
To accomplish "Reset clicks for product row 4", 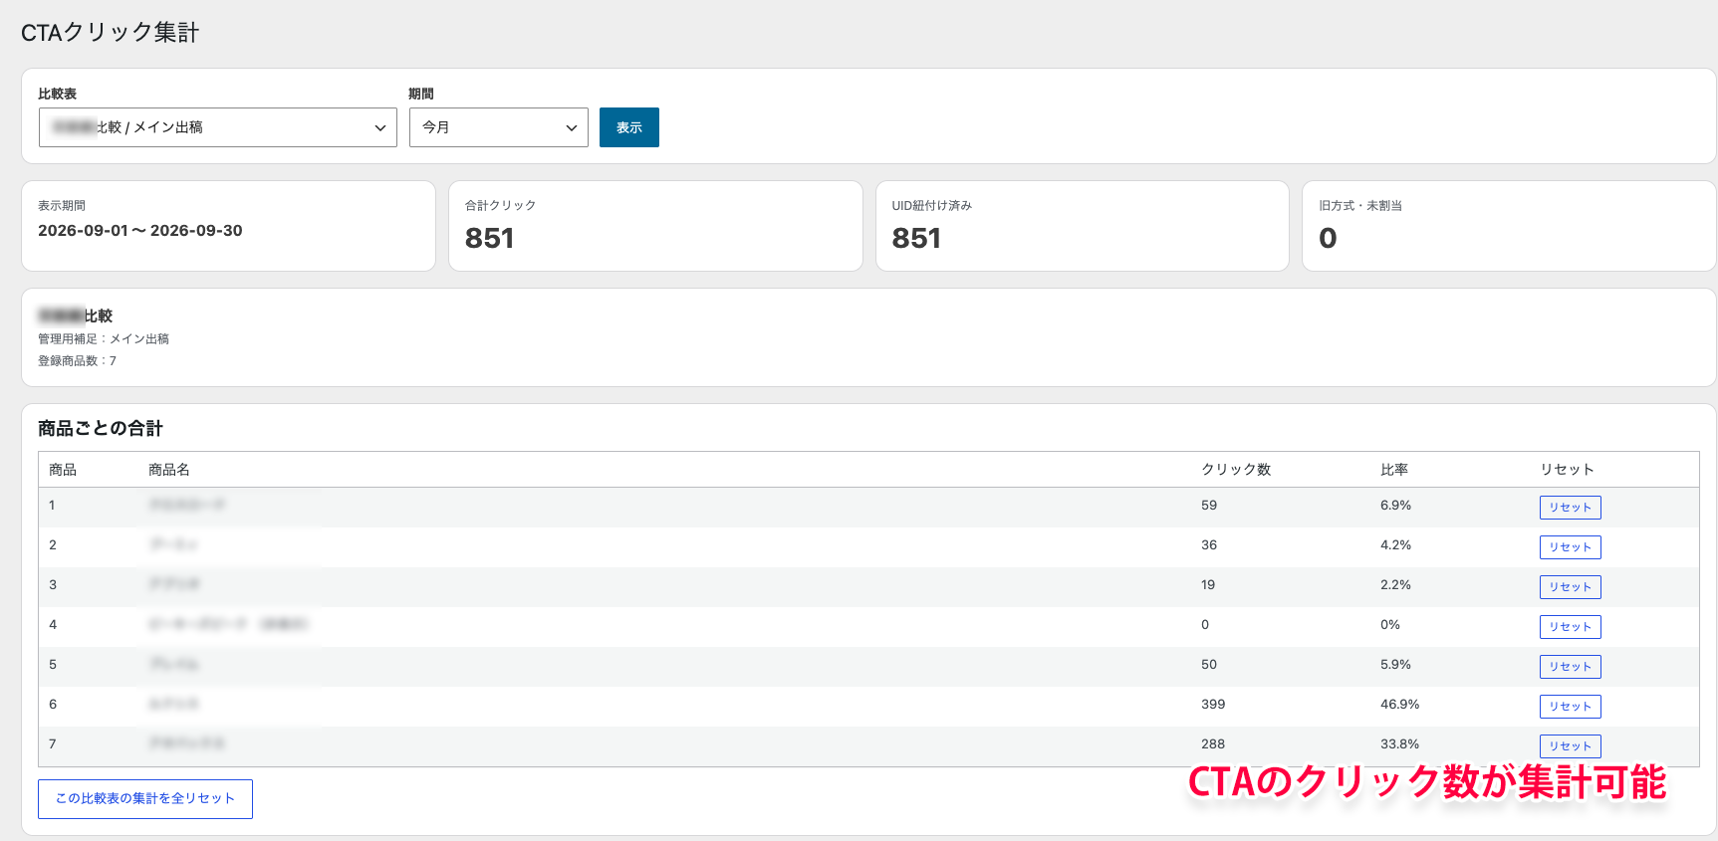I will [1571, 627].
